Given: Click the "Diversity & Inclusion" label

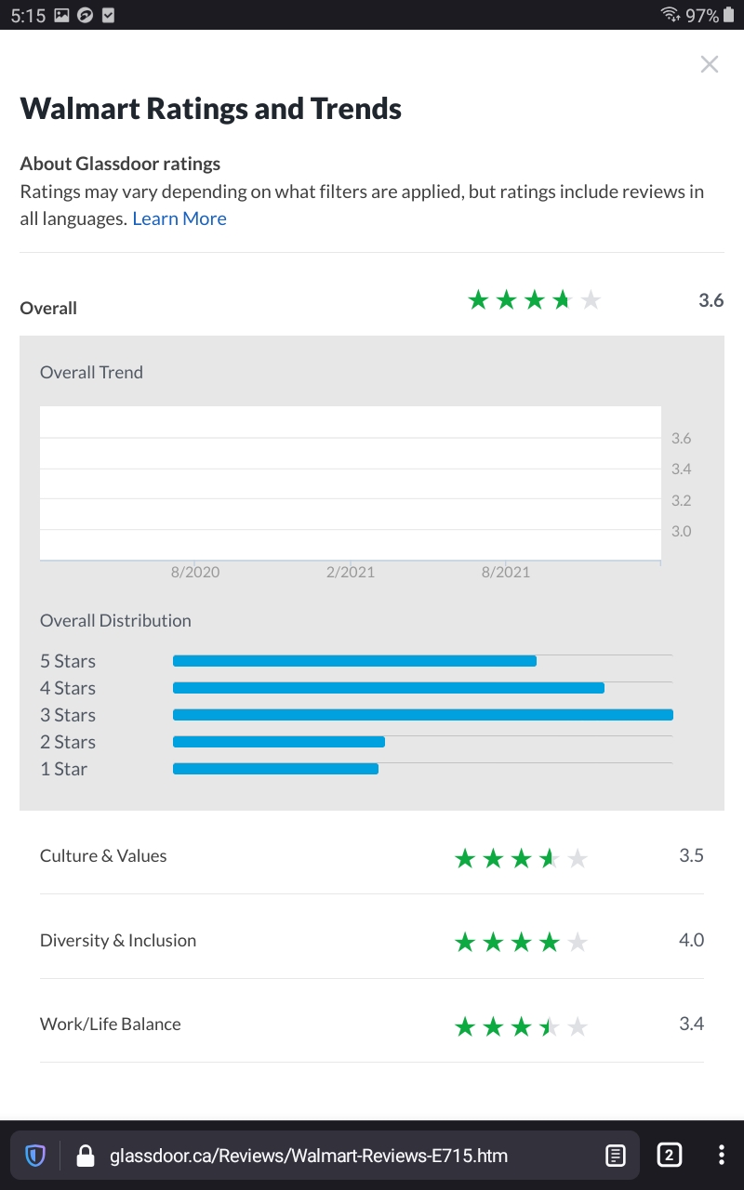Looking at the screenshot, I should pyautogui.click(x=118, y=940).
